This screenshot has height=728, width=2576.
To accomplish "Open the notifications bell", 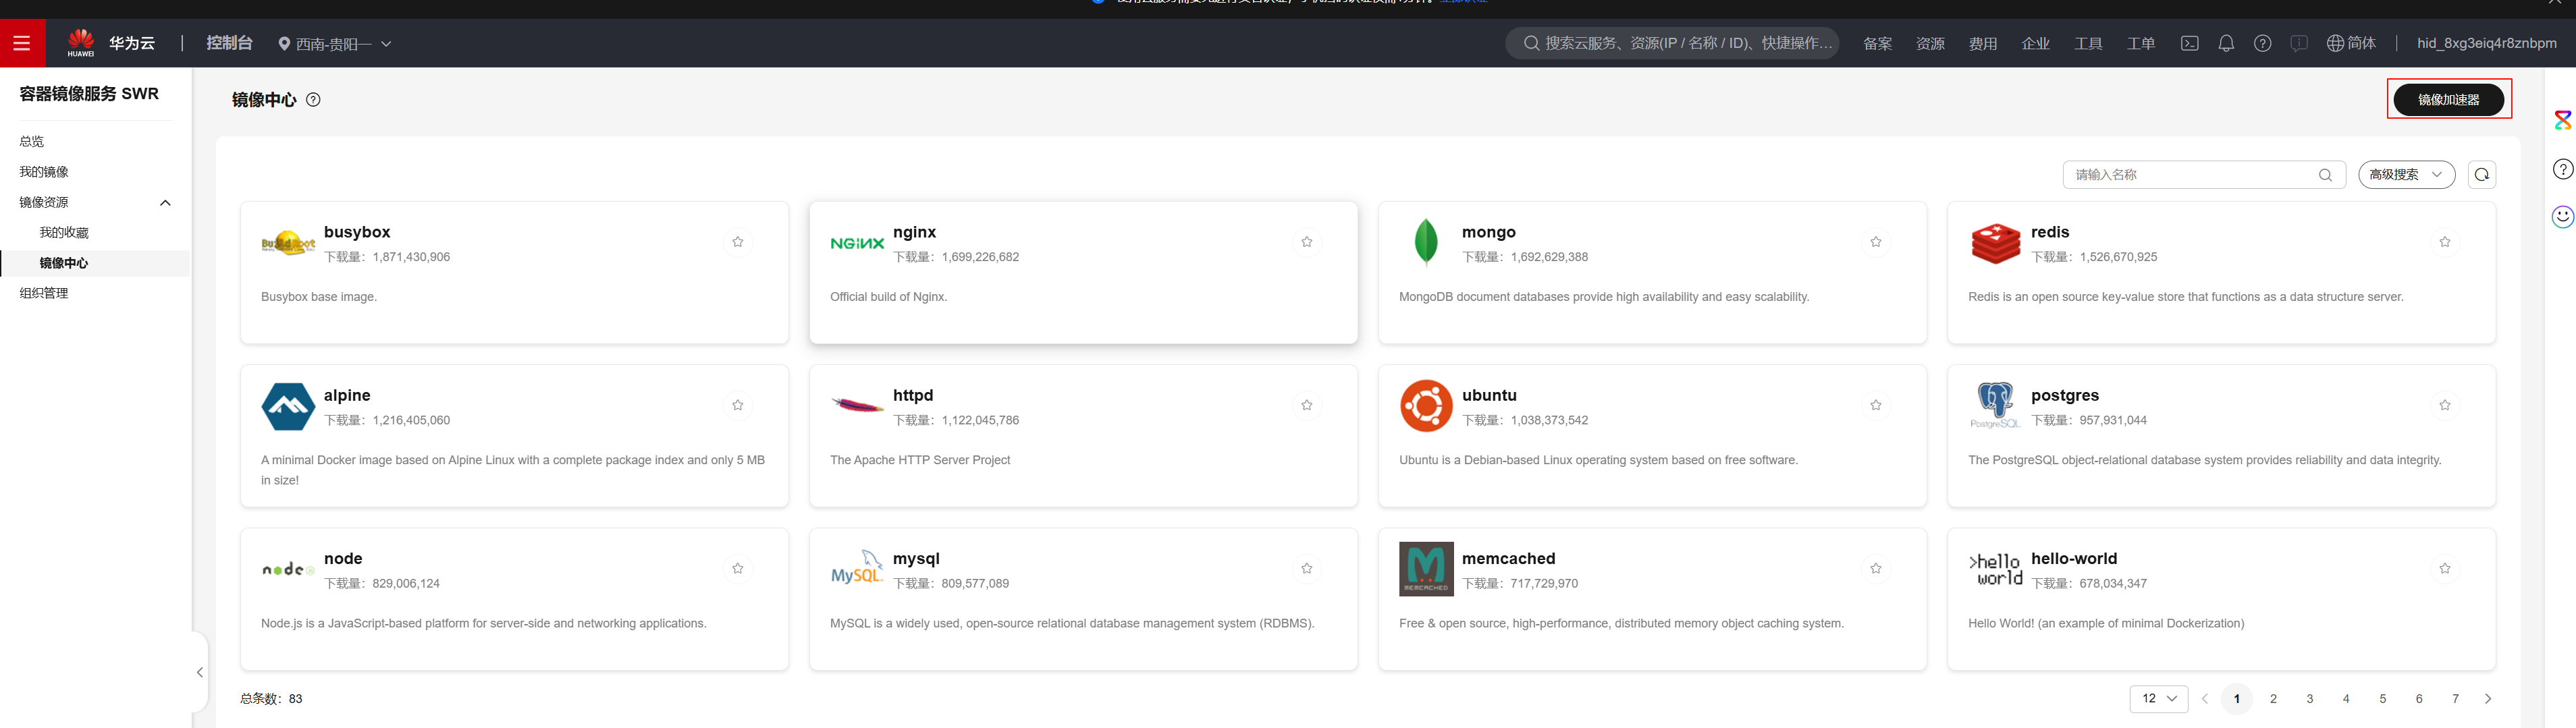I will [x=2226, y=43].
